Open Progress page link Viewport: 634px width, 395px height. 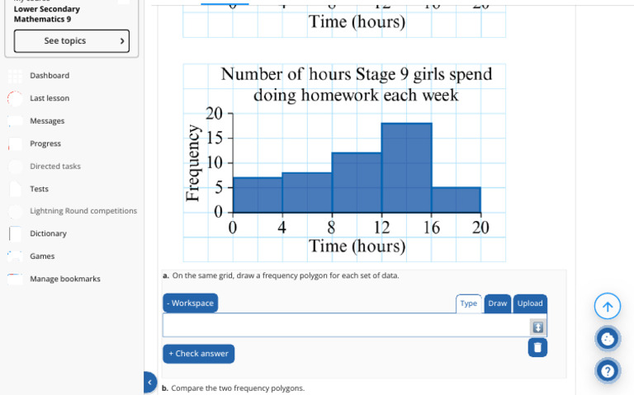click(x=45, y=143)
